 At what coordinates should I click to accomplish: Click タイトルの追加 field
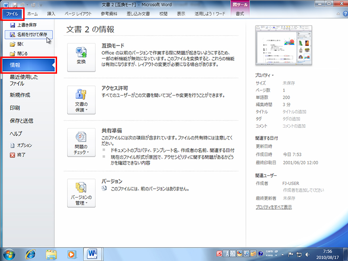[294, 112]
